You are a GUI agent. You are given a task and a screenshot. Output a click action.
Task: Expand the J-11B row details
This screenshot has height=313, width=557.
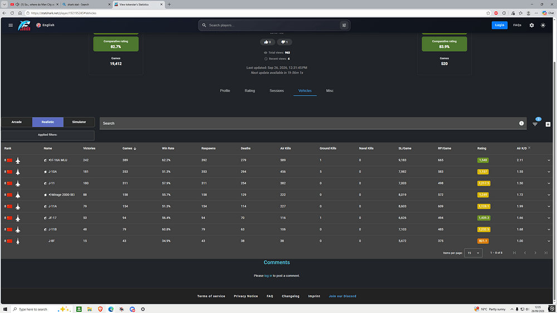[x=549, y=229]
